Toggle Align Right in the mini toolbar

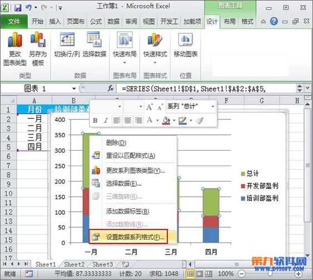click(x=138, y=120)
